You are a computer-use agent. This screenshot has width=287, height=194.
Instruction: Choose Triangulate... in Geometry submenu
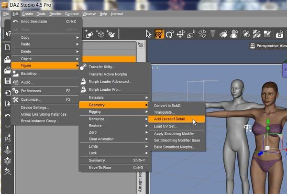click(177, 112)
